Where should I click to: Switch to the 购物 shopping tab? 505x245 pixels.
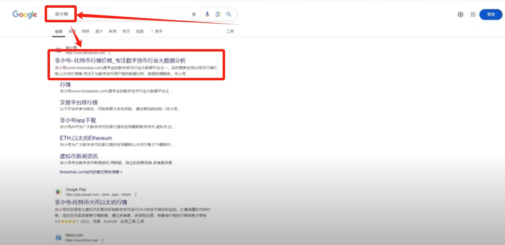[85, 31]
